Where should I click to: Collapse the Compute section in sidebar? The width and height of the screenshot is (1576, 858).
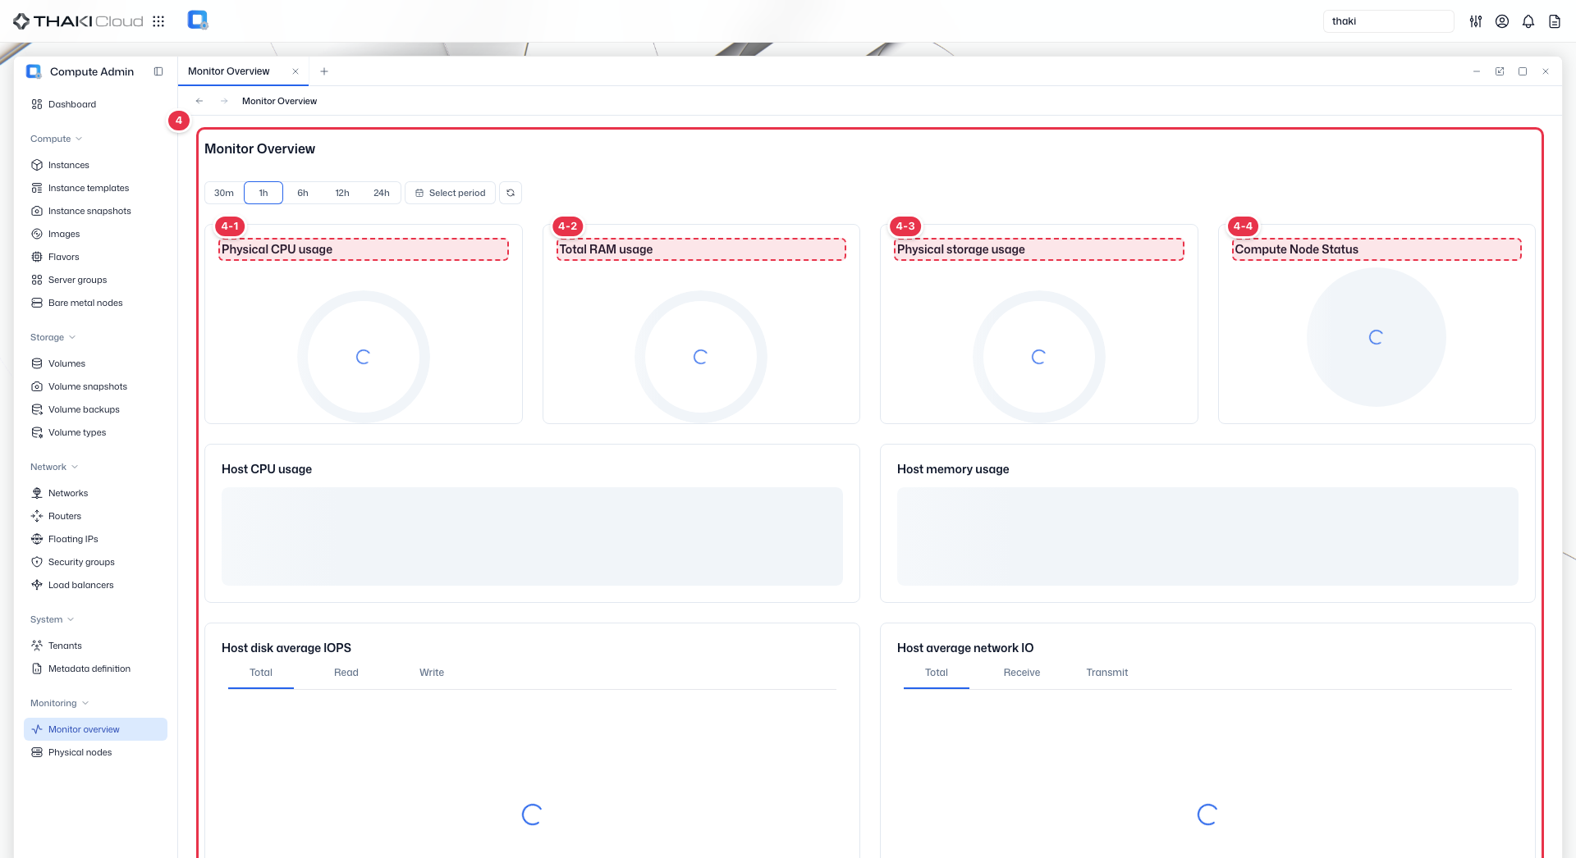pyautogui.click(x=56, y=139)
